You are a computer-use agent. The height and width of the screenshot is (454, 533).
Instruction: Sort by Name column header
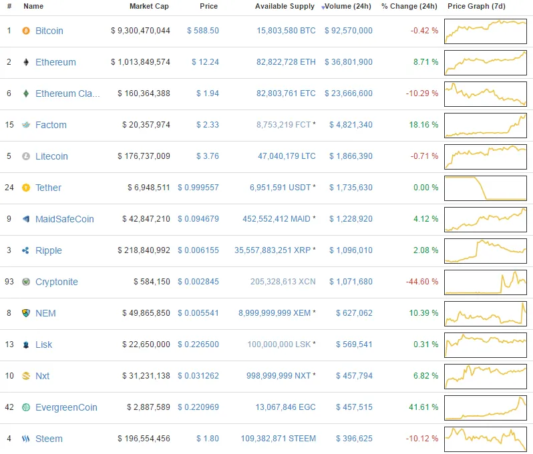33,6
